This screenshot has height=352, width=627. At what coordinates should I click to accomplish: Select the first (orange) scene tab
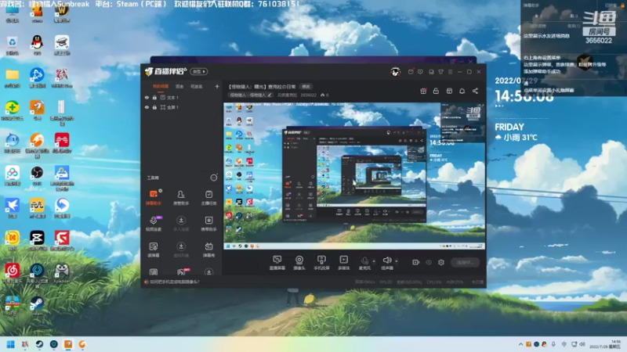coord(161,87)
